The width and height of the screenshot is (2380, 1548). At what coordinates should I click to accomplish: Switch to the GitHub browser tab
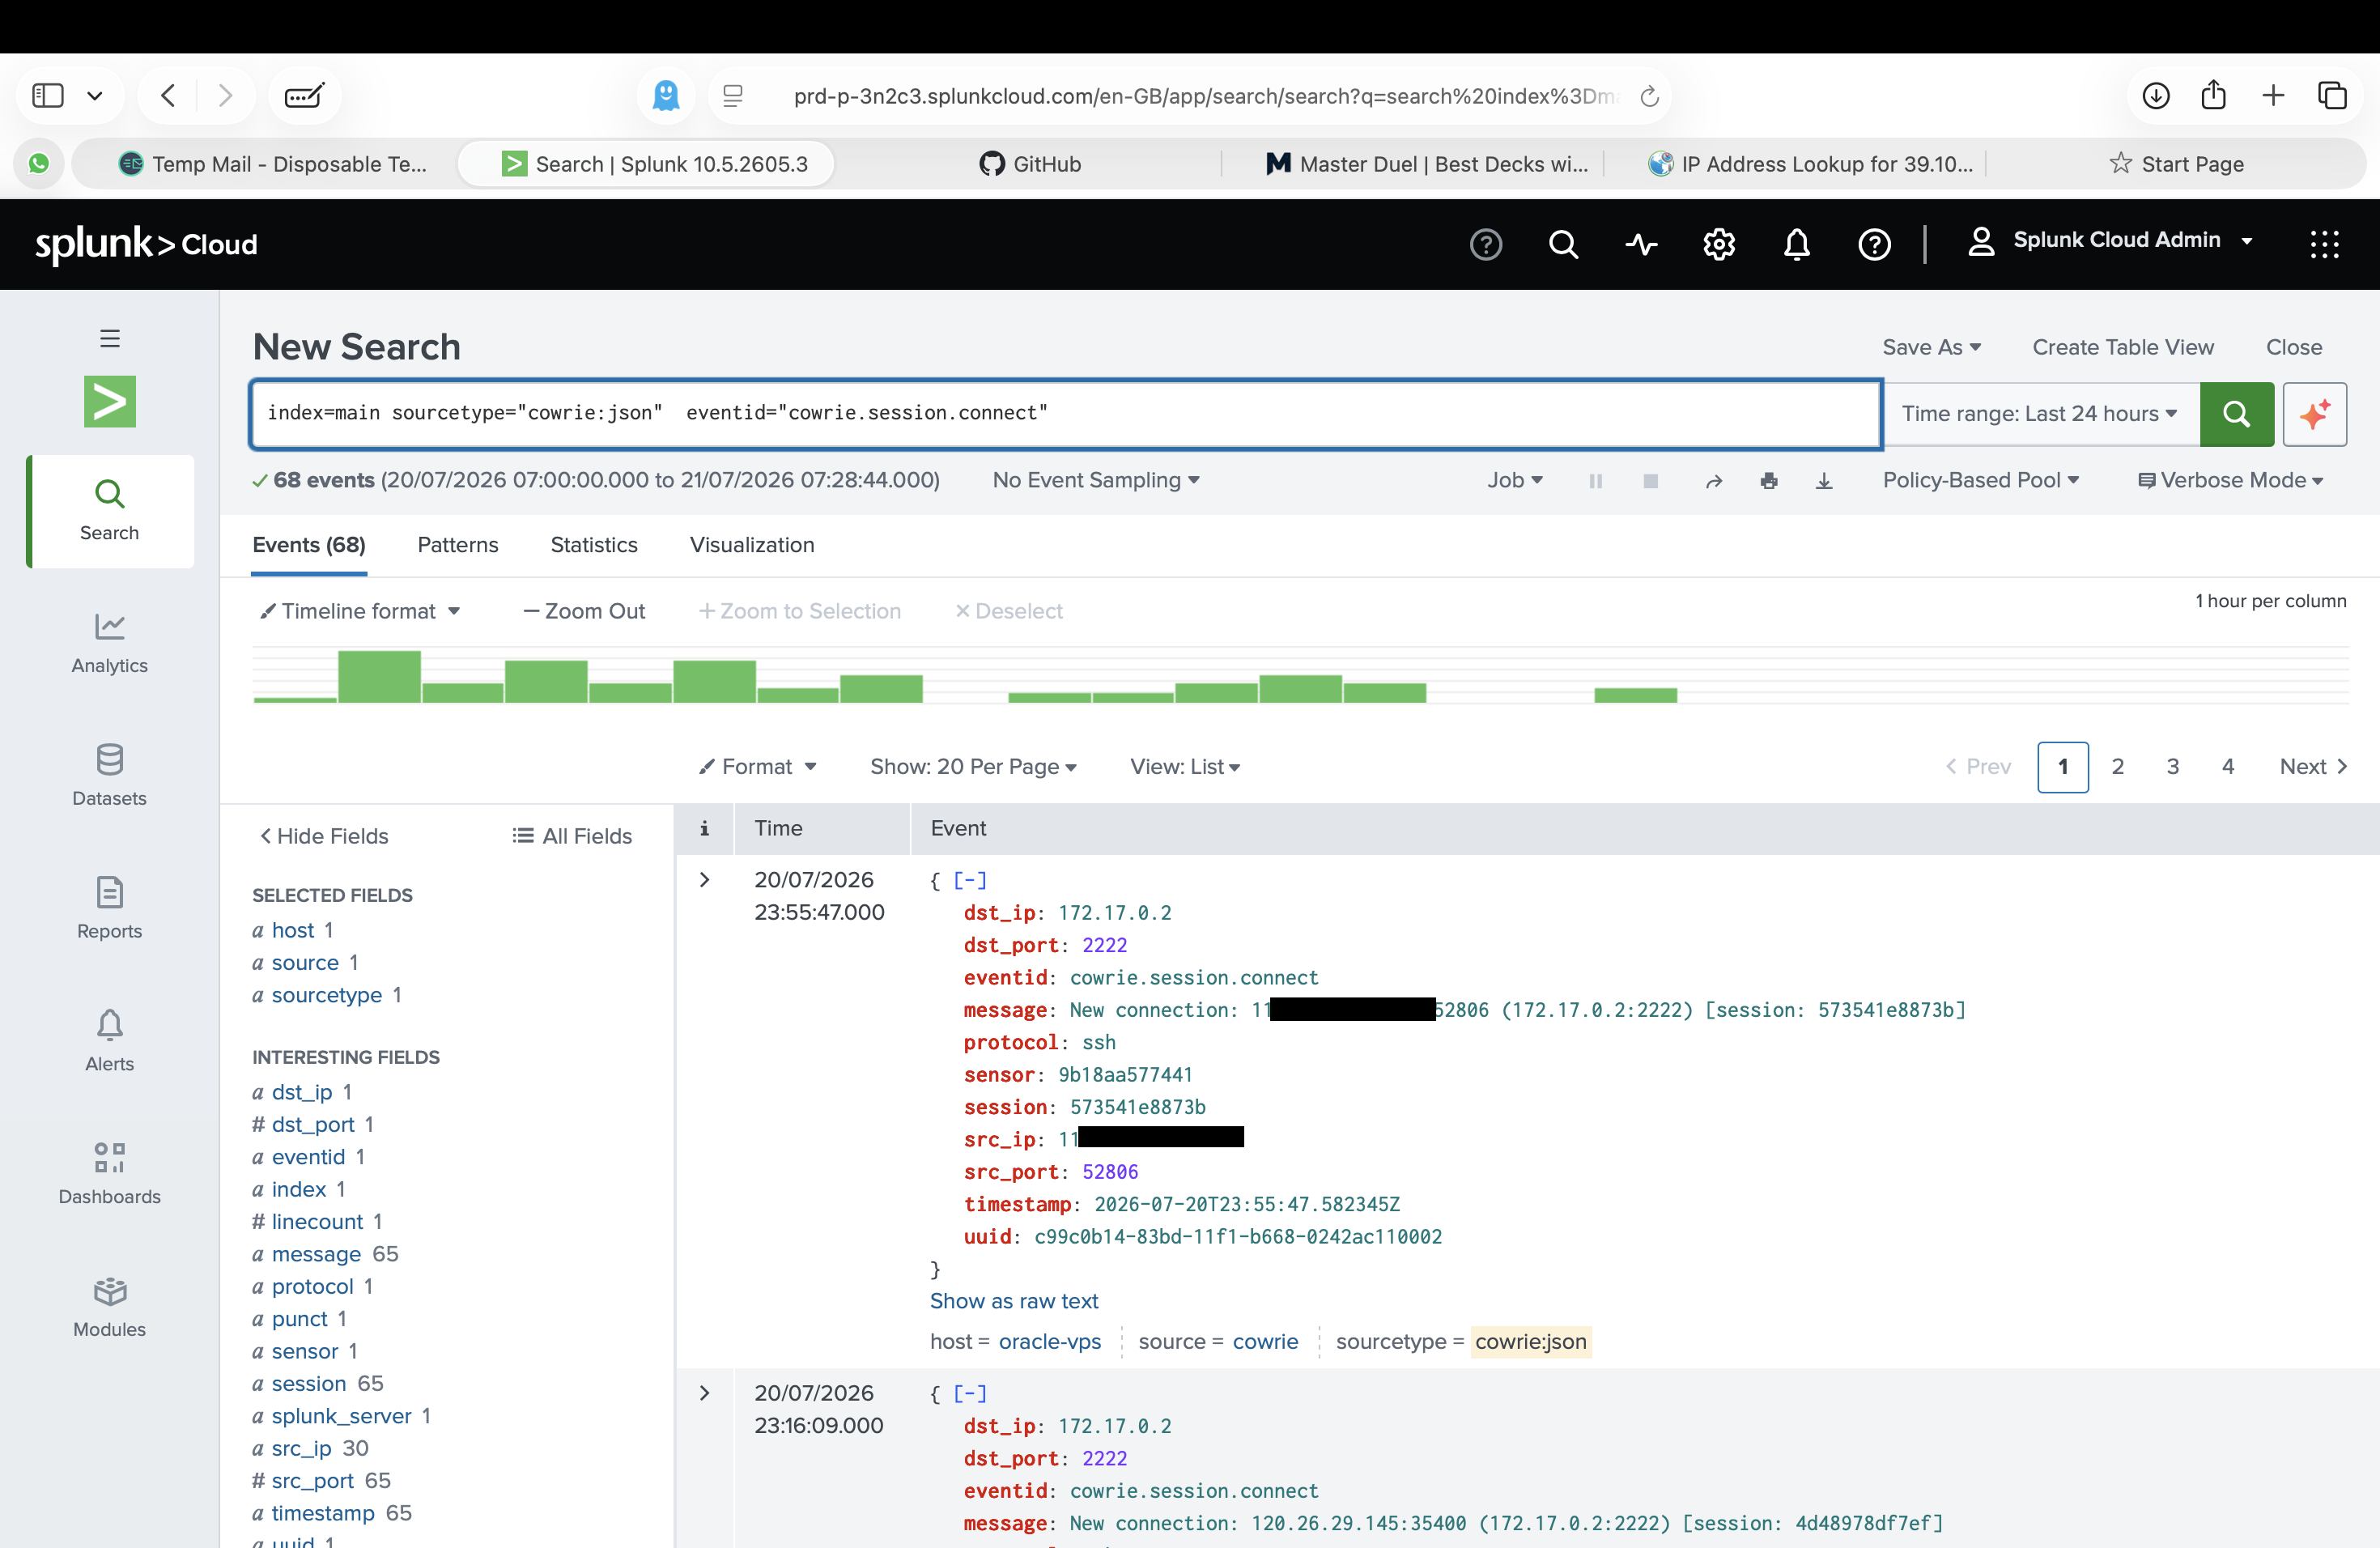[1030, 164]
